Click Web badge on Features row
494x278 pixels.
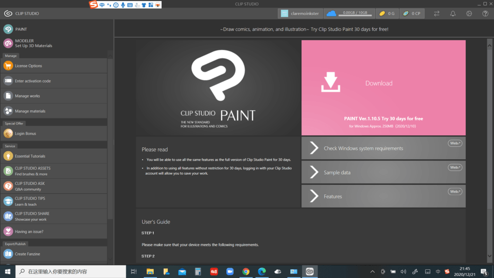click(455, 192)
